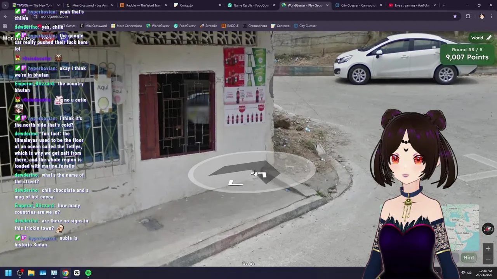
Task: Open the browser extensions puzzle icon
Action: (468, 16)
